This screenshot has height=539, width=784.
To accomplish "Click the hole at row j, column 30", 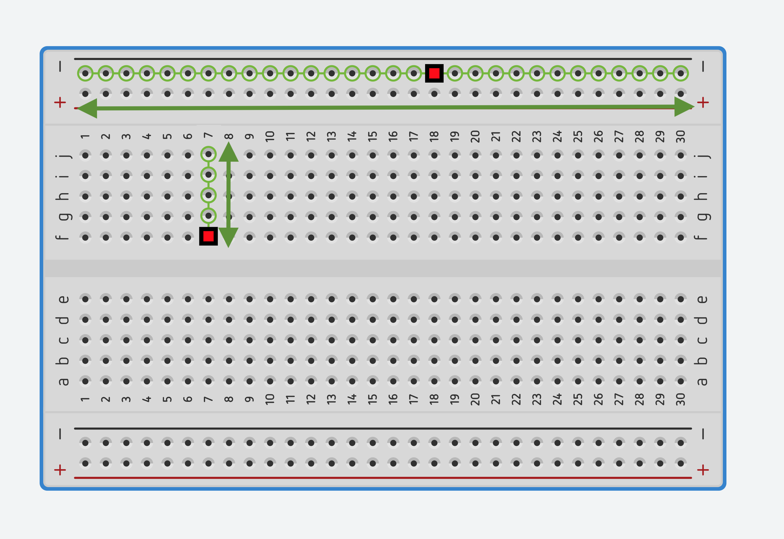I will pos(681,155).
